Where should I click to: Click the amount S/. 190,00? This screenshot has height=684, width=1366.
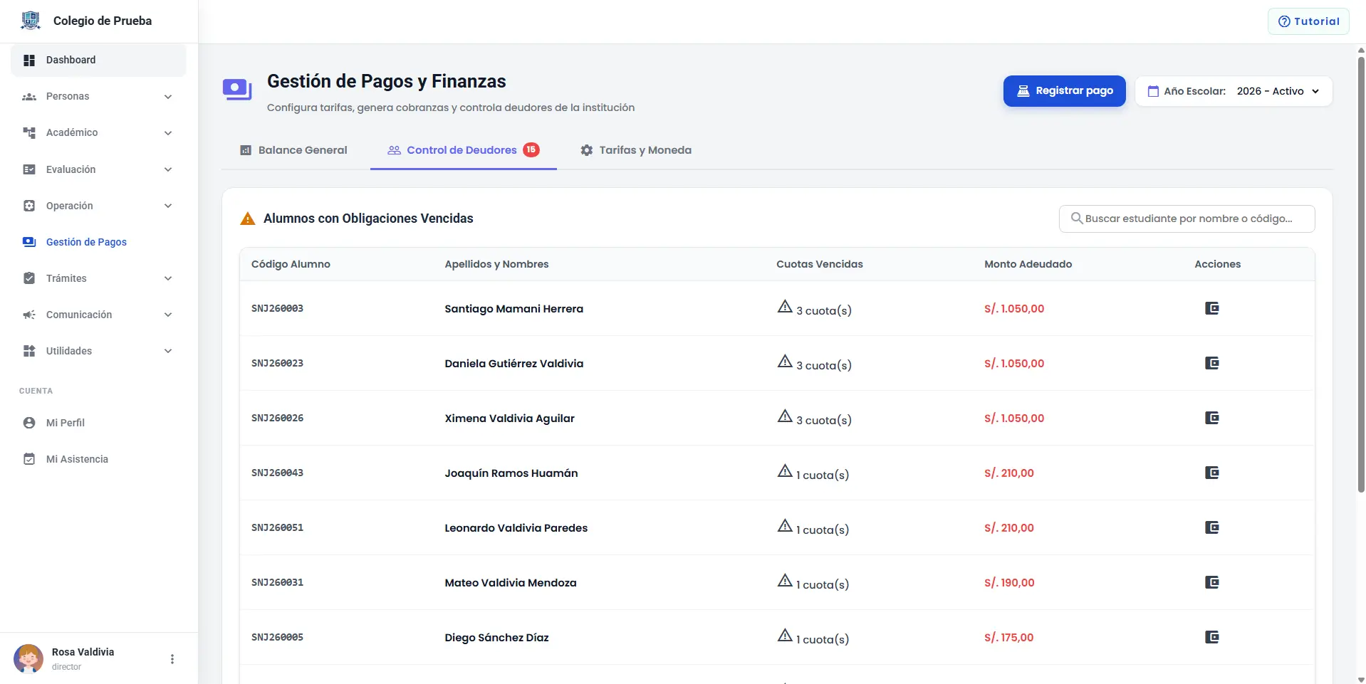pos(1009,582)
